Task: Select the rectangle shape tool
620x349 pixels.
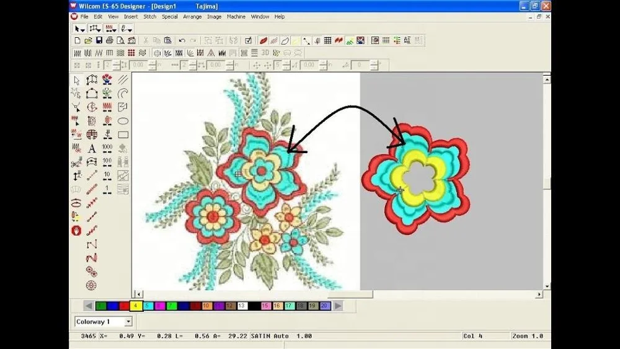Action: (x=123, y=135)
